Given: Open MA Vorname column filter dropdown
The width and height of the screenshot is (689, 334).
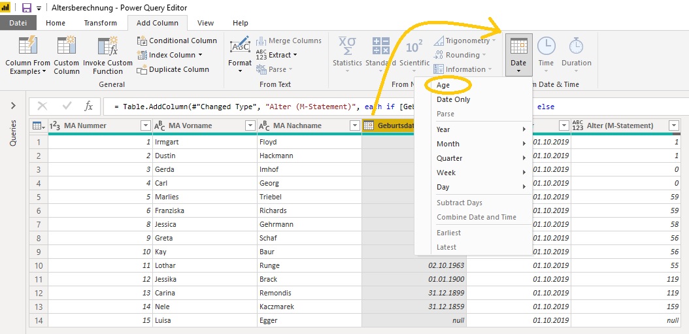Looking at the screenshot, I should [x=250, y=125].
